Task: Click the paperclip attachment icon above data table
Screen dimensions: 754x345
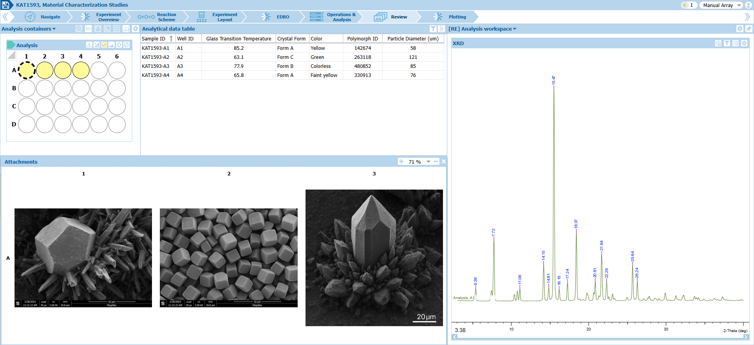Action: pyautogui.click(x=441, y=29)
